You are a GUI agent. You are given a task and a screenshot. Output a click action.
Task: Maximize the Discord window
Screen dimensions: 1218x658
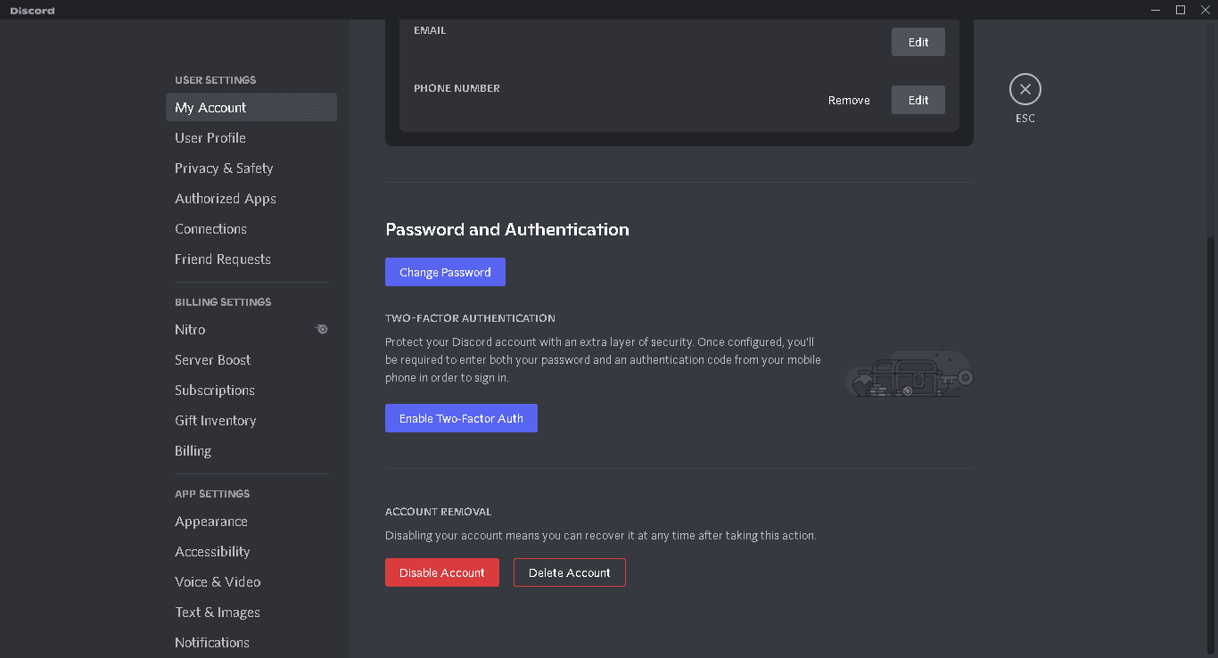click(1181, 10)
